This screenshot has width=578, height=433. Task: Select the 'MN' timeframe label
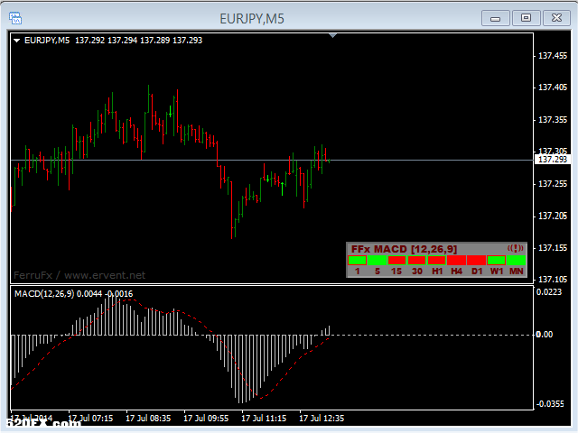tap(517, 272)
